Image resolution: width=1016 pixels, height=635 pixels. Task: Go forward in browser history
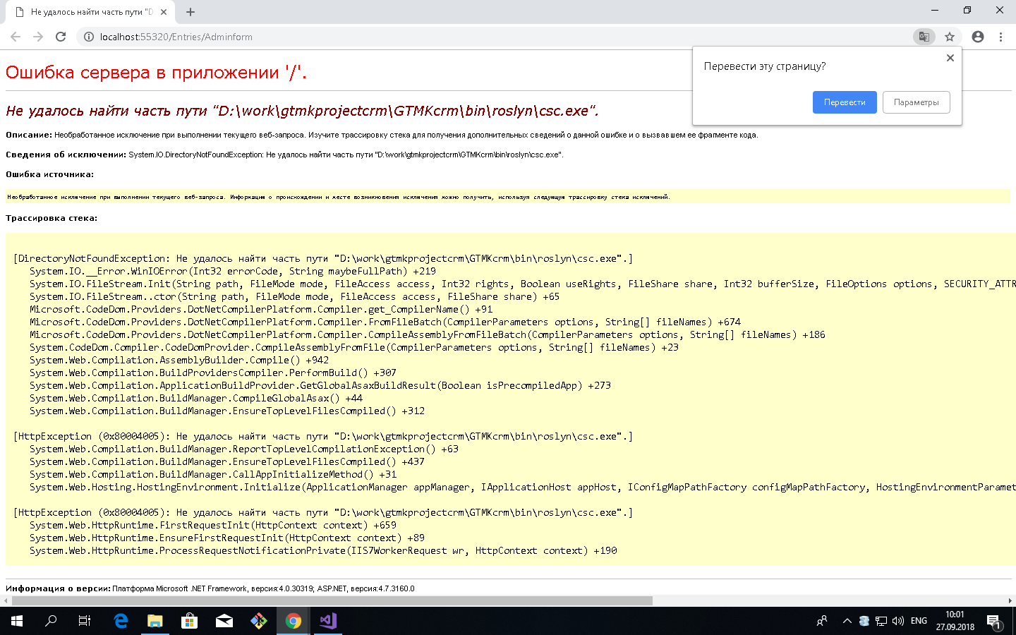click(38, 37)
